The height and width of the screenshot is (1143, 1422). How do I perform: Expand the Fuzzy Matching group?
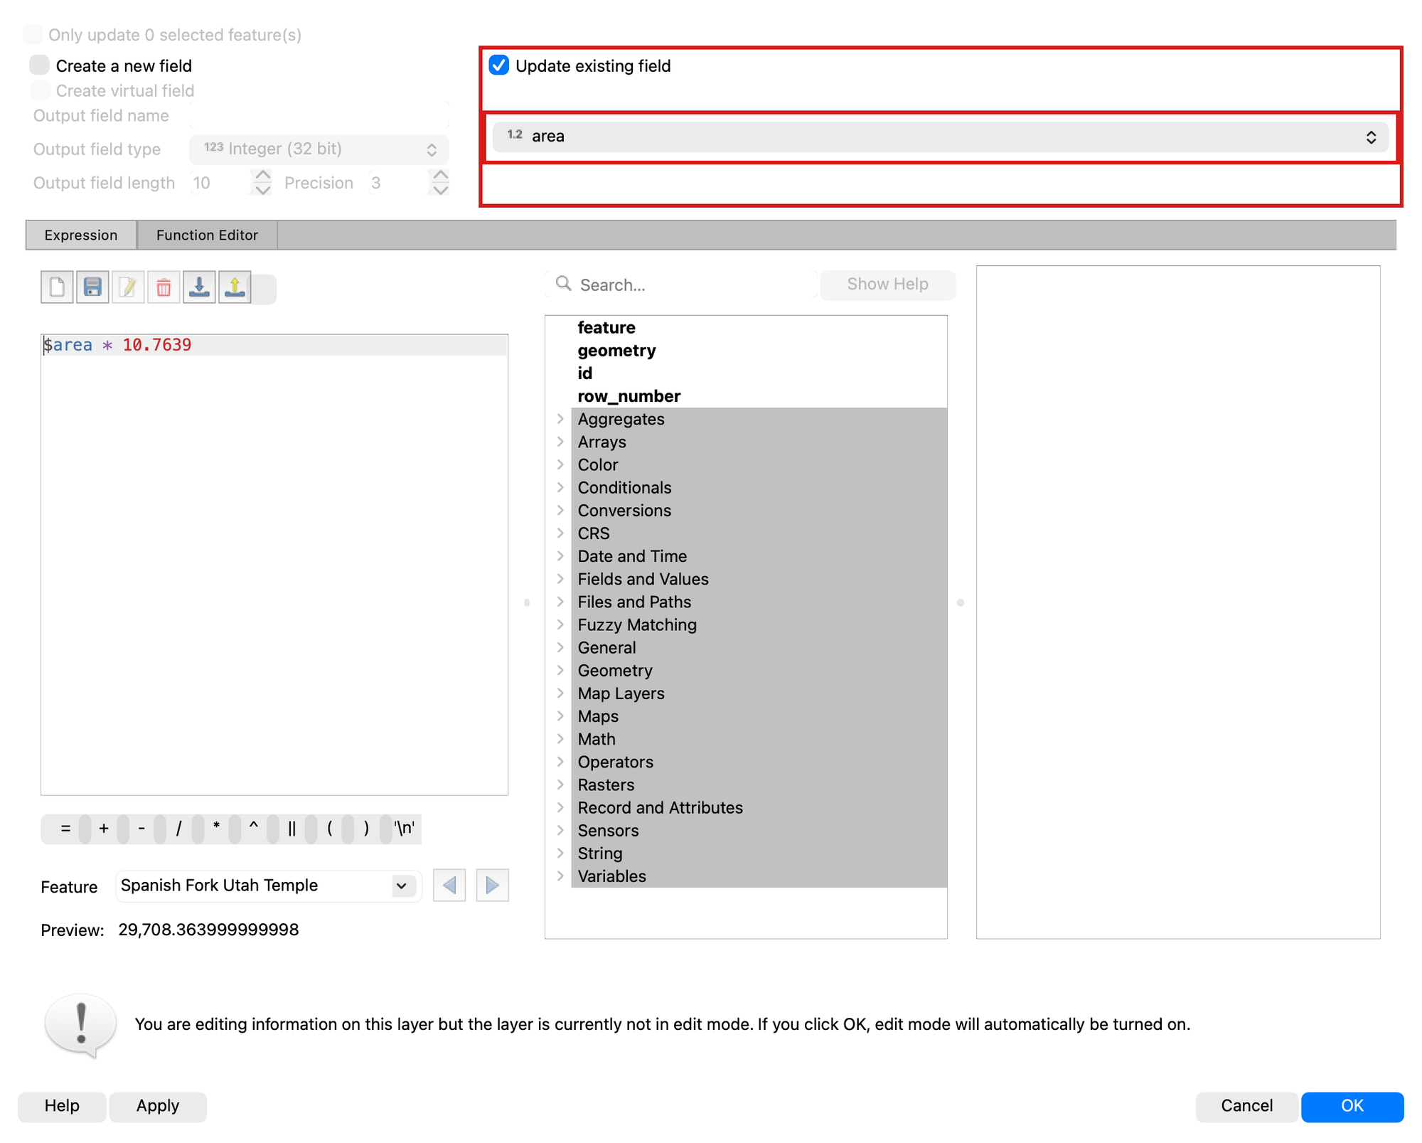click(x=560, y=624)
